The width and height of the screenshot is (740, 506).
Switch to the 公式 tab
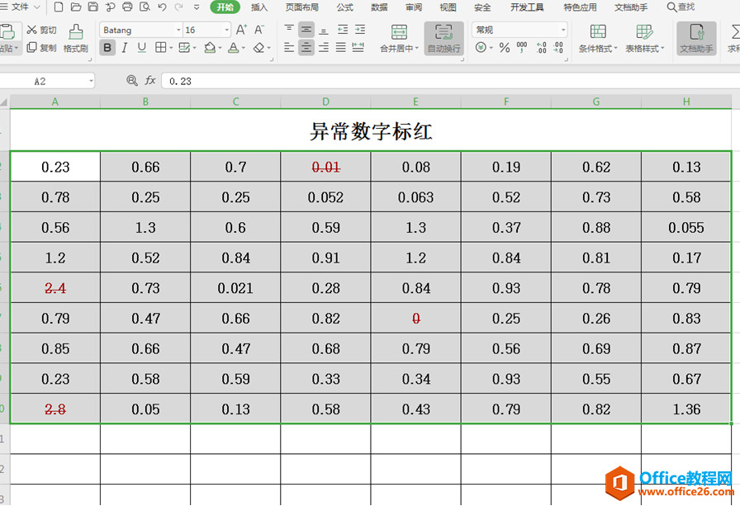point(345,7)
